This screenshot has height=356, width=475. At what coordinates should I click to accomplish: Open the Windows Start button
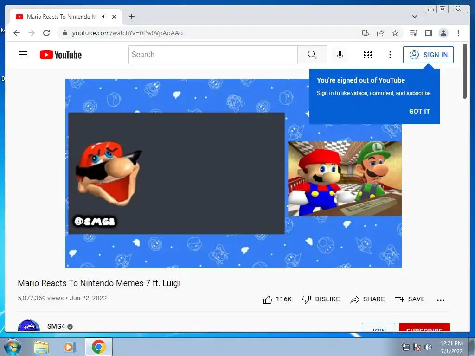point(13,347)
